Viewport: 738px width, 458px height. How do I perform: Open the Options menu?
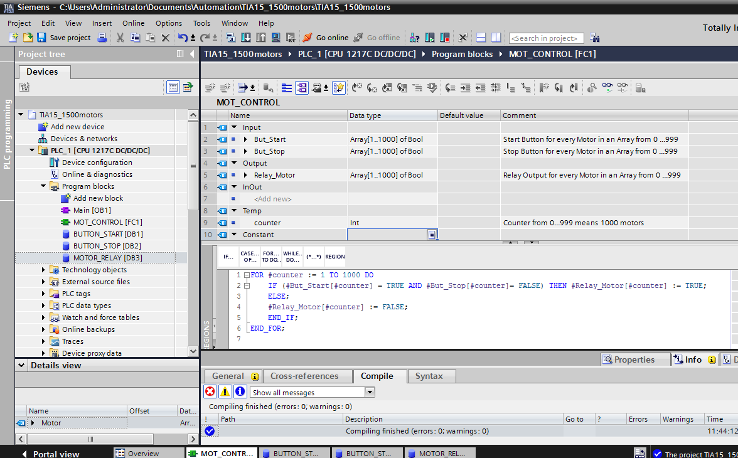[168, 23]
